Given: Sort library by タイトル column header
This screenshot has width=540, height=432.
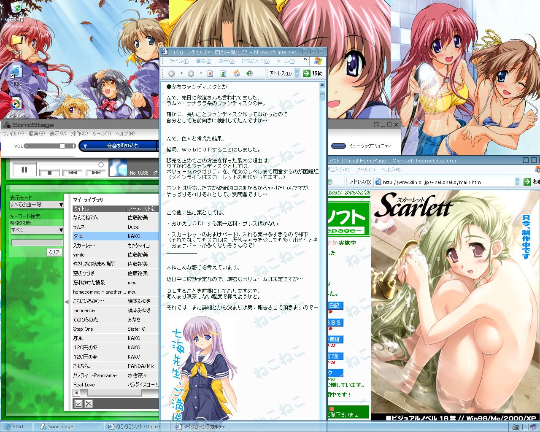Looking at the screenshot, I should 100,209.
